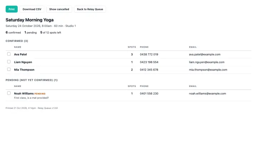
Task: Click the green Print button
Action: (x=11, y=9)
